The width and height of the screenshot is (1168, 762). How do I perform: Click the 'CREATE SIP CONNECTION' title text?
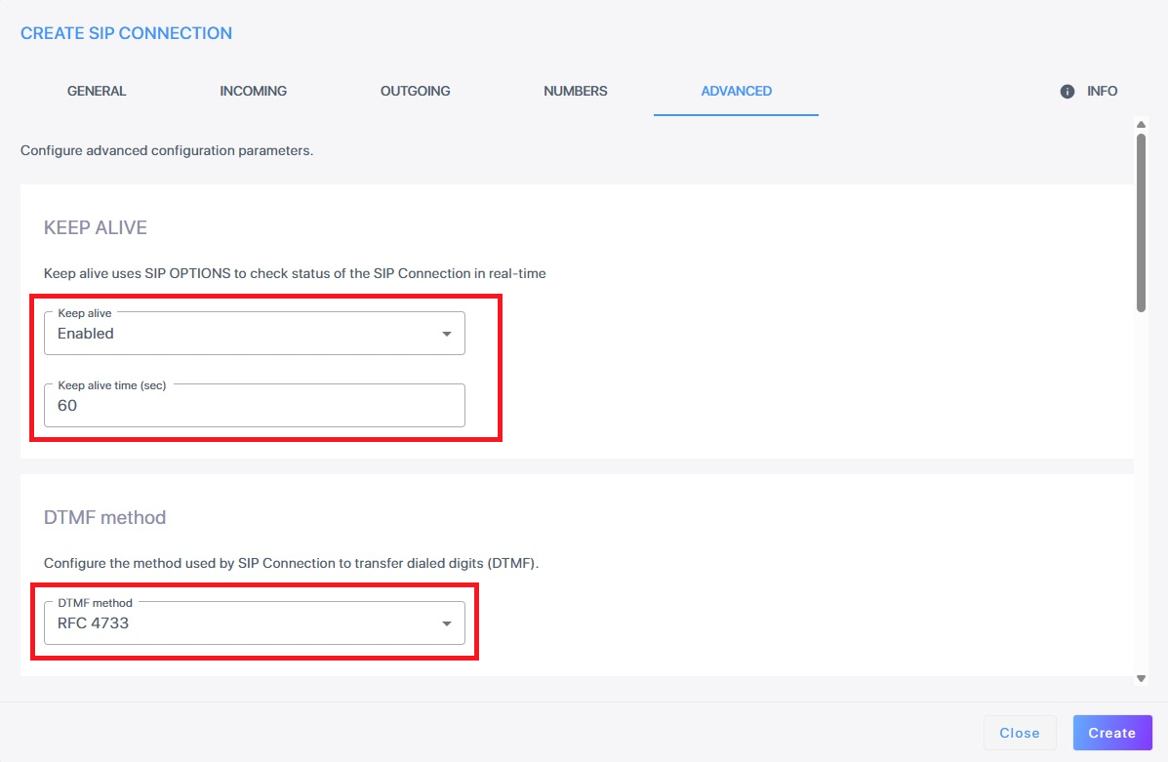126,33
